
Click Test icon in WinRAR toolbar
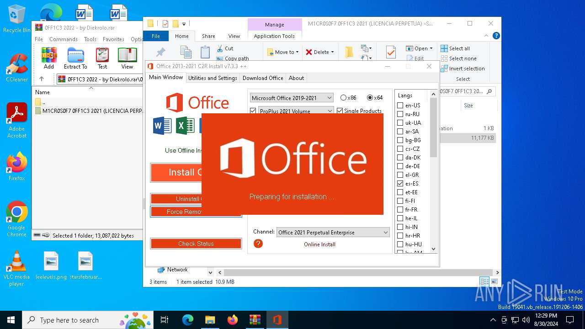[x=102, y=58]
